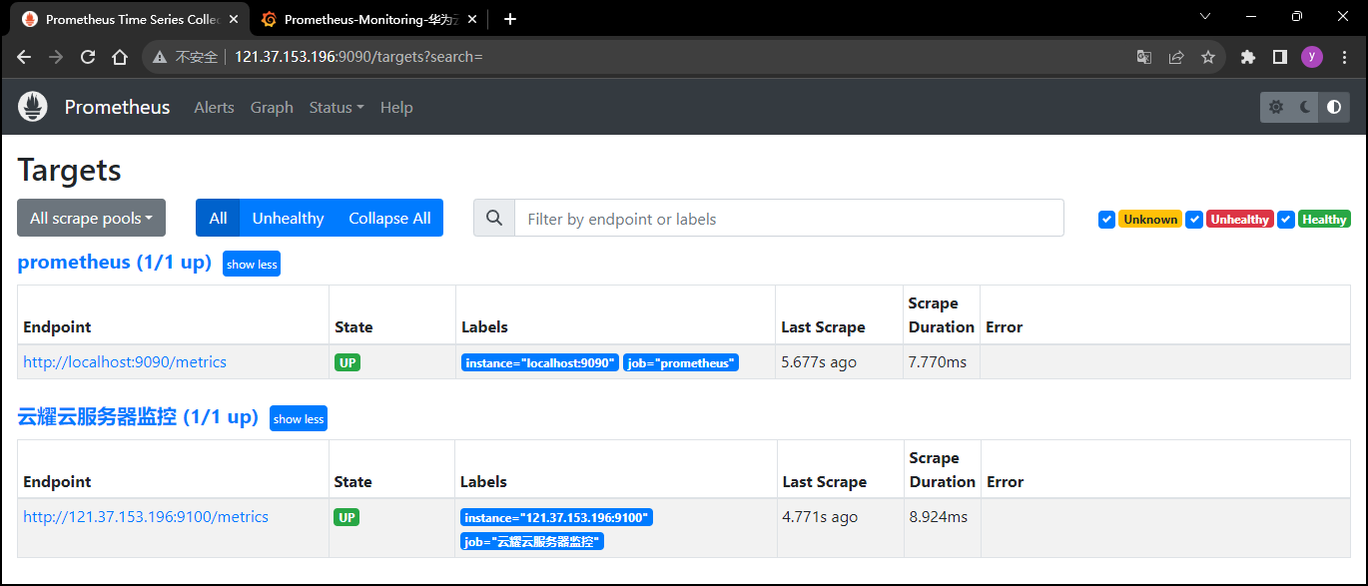Open the tab search chevron in title bar
This screenshot has width=1368, height=586.
(x=1205, y=16)
